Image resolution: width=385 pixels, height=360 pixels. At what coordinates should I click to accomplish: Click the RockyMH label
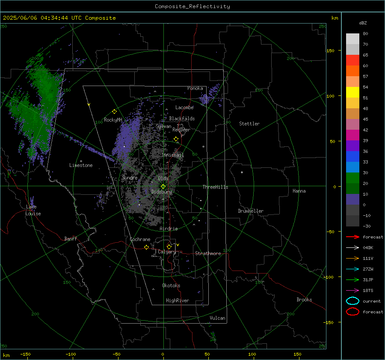[113, 120]
